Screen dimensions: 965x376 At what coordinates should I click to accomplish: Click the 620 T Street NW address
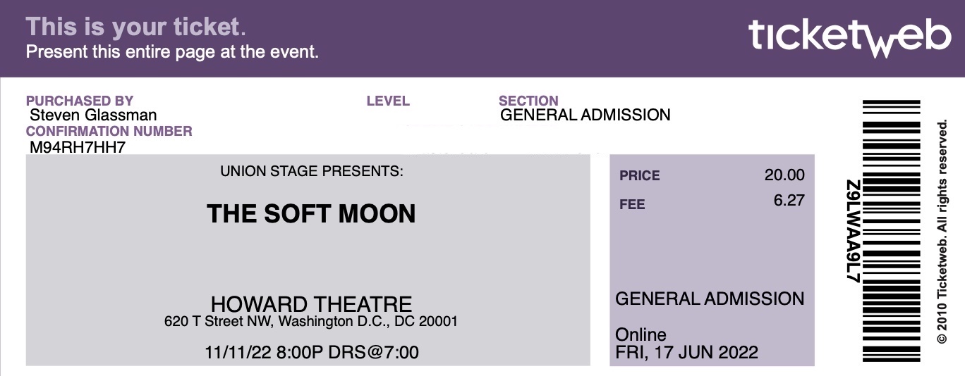pos(311,322)
